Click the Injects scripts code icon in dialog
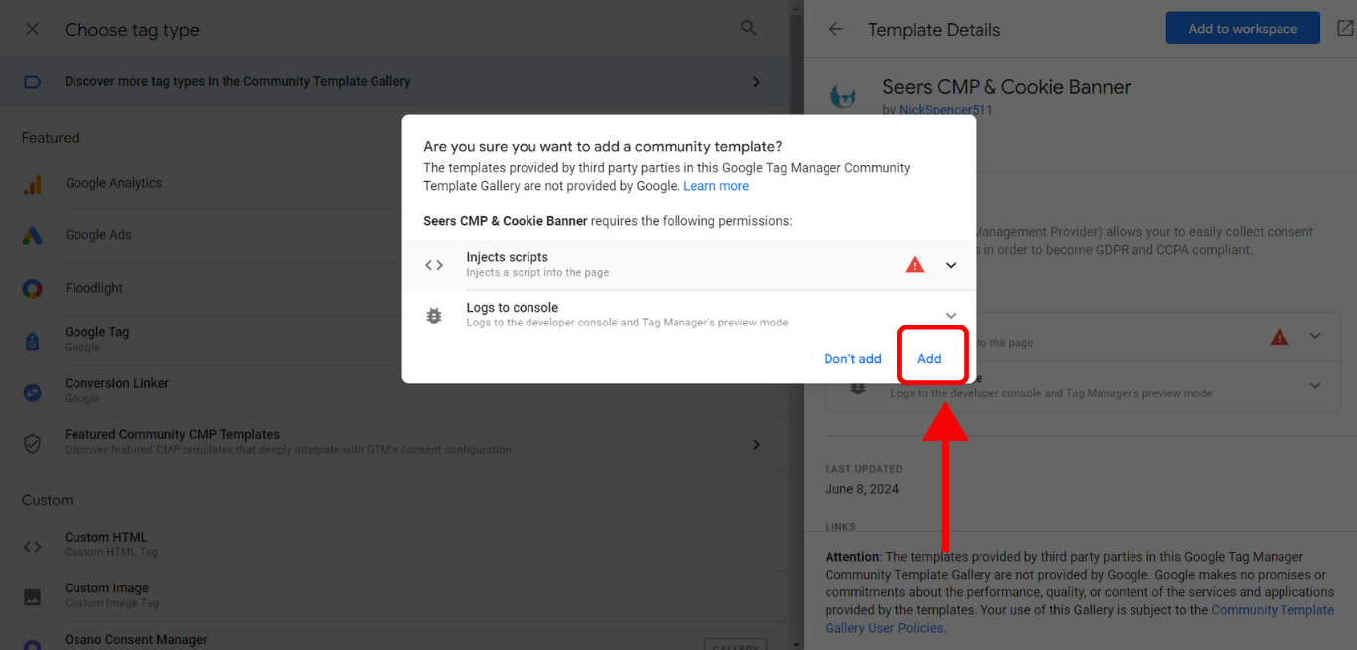Screen dimensions: 1357x650 pos(434,265)
